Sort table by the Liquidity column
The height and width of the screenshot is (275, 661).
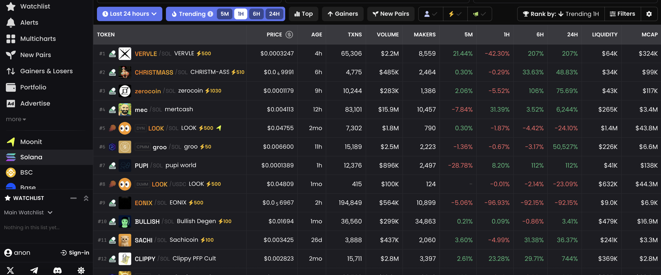coord(604,35)
